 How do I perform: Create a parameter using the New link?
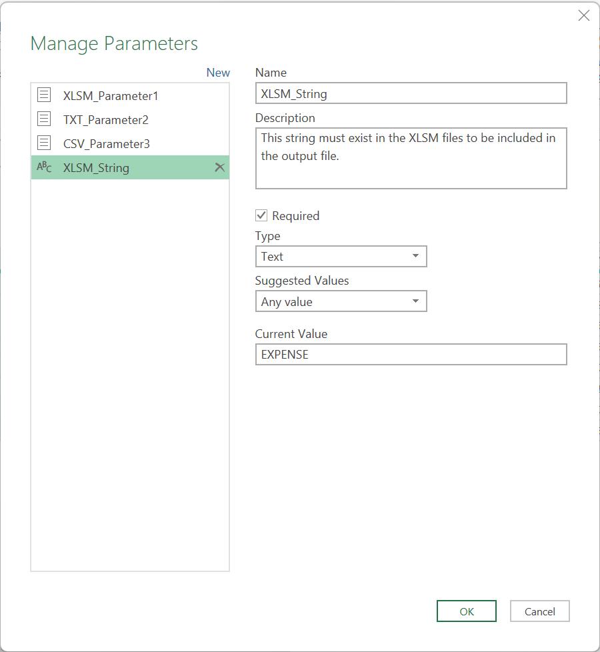coord(218,73)
